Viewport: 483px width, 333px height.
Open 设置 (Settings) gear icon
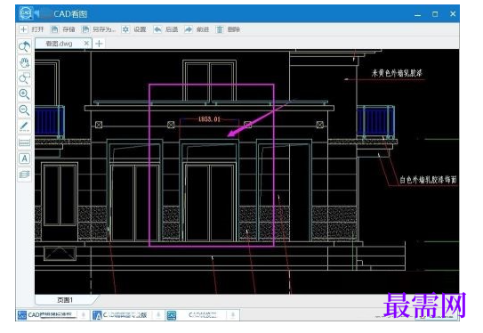(125, 29)
